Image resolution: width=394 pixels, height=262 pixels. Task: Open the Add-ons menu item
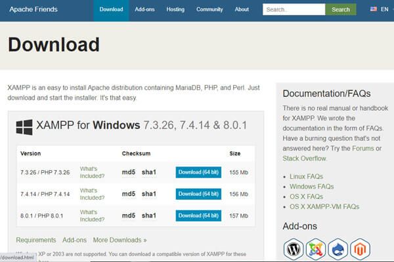(144, 10)
